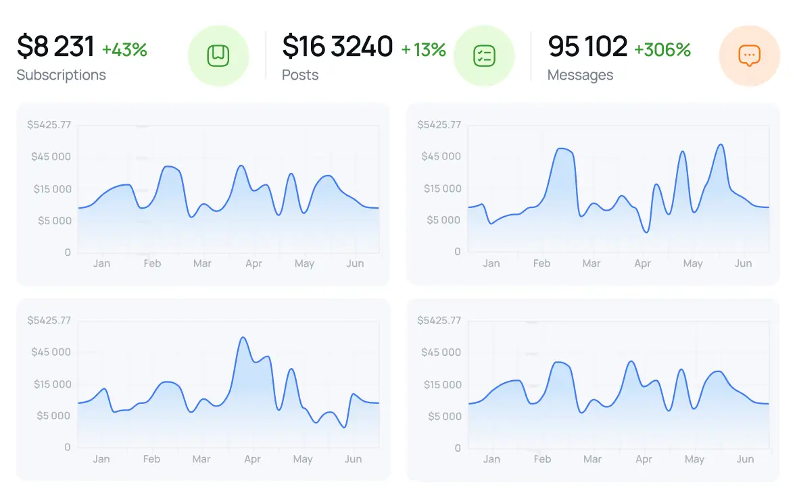The width and height of the screenshot is (797, 497).
Task: Click the Jan label on the top-left chart
Action: (x=101, y=263)
